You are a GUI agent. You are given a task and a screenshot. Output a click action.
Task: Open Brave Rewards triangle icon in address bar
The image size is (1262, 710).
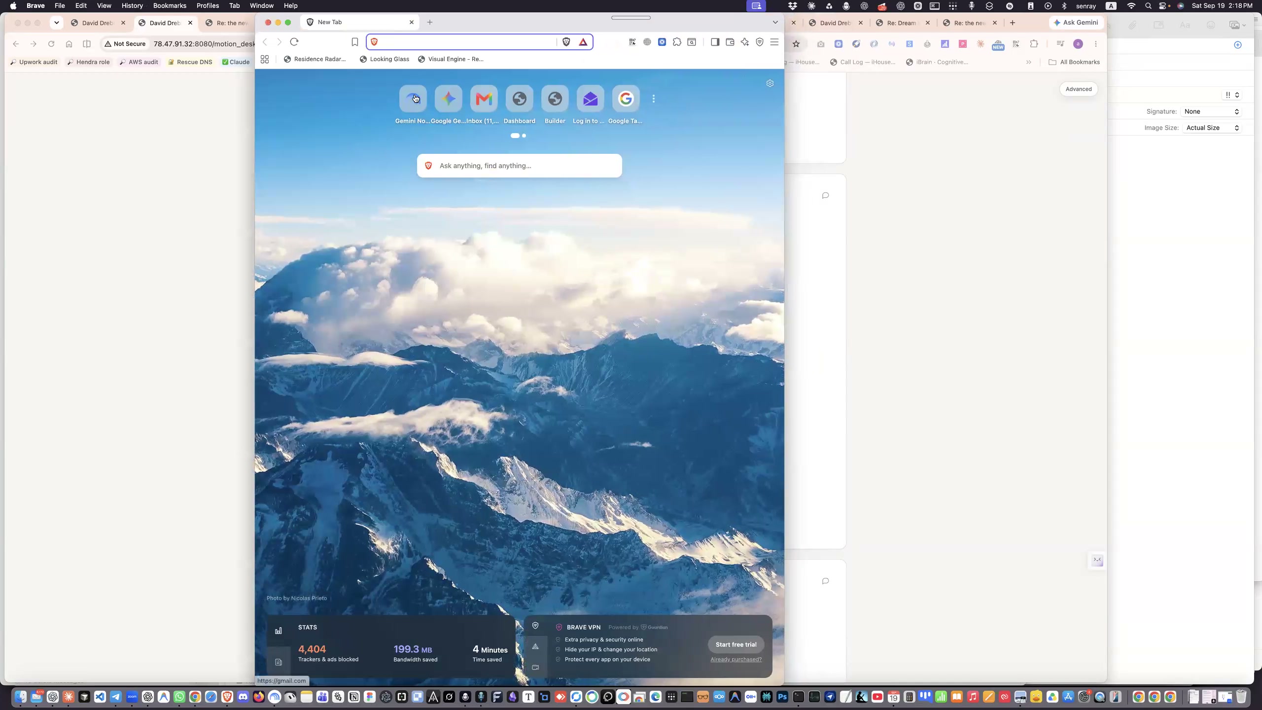coord(583,42)
